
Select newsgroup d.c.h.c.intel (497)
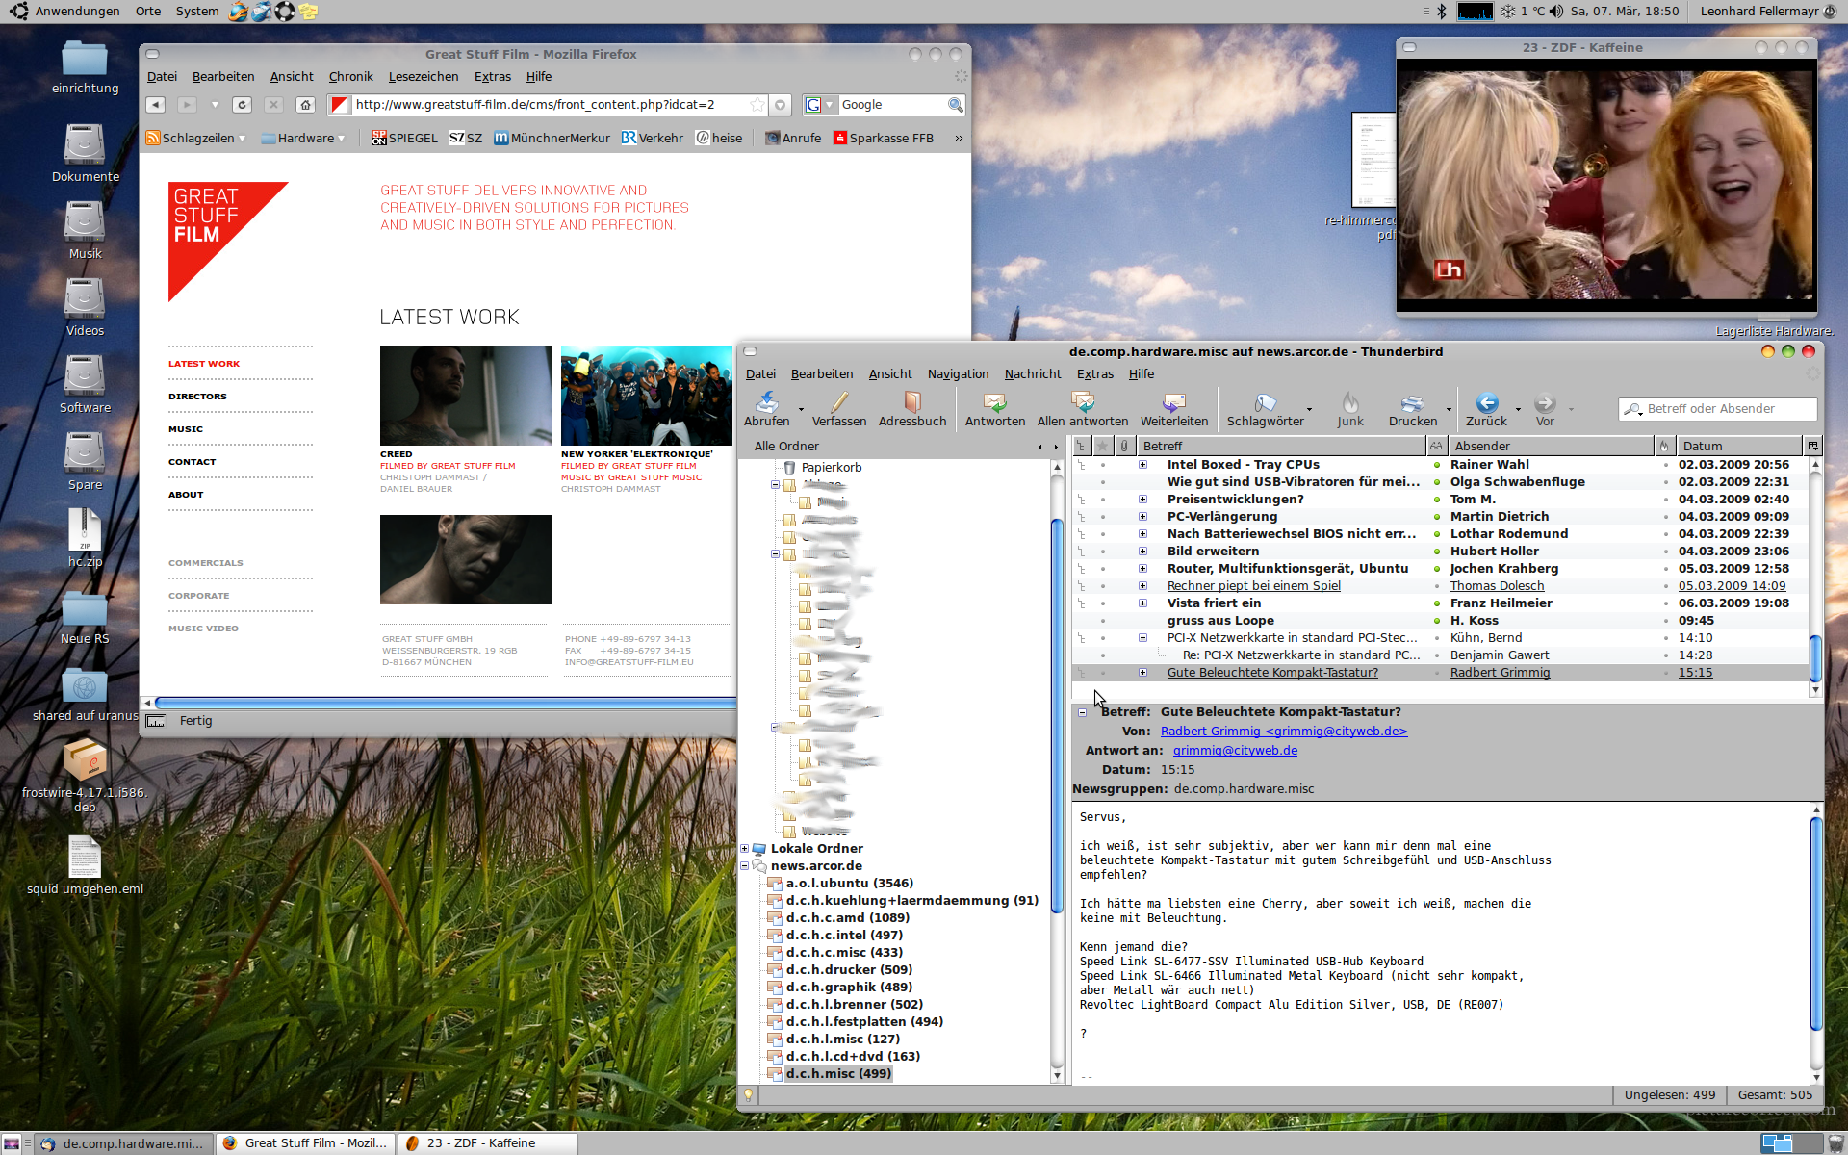(844, 936)
